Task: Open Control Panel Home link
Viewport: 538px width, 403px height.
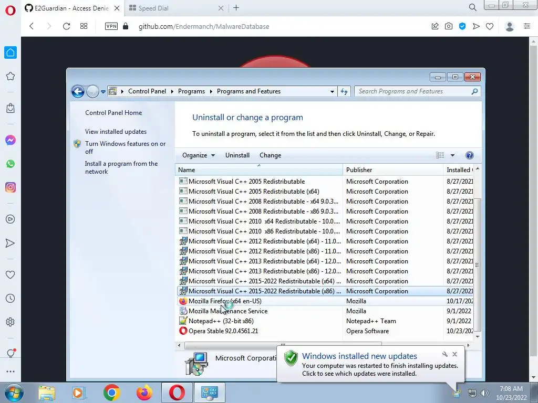Action: 113,113
